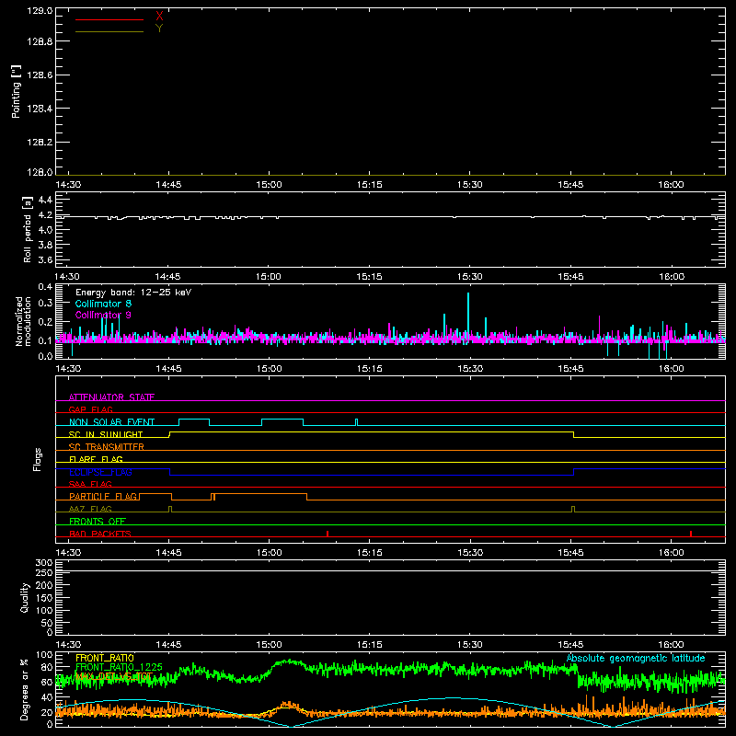Click the magenta 'Collimator 9' legend text

click(103, 315)
